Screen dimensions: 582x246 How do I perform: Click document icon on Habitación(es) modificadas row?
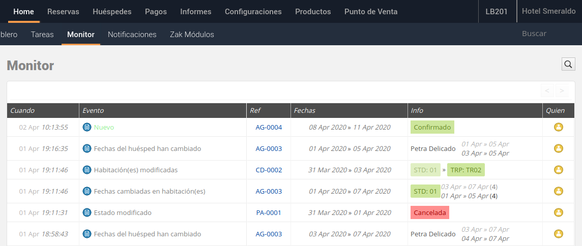87,170
